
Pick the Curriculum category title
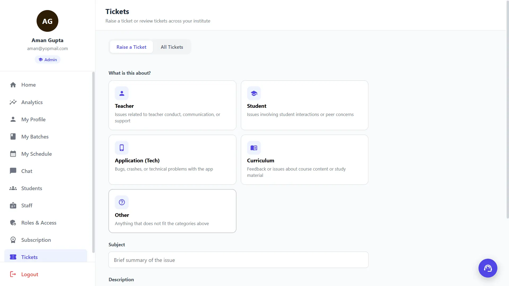pyautogui.click(x=260, y=160)
